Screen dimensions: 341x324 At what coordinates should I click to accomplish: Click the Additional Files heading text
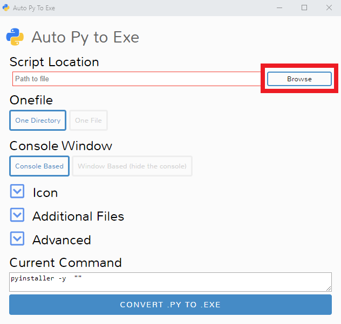pos(78,216)
